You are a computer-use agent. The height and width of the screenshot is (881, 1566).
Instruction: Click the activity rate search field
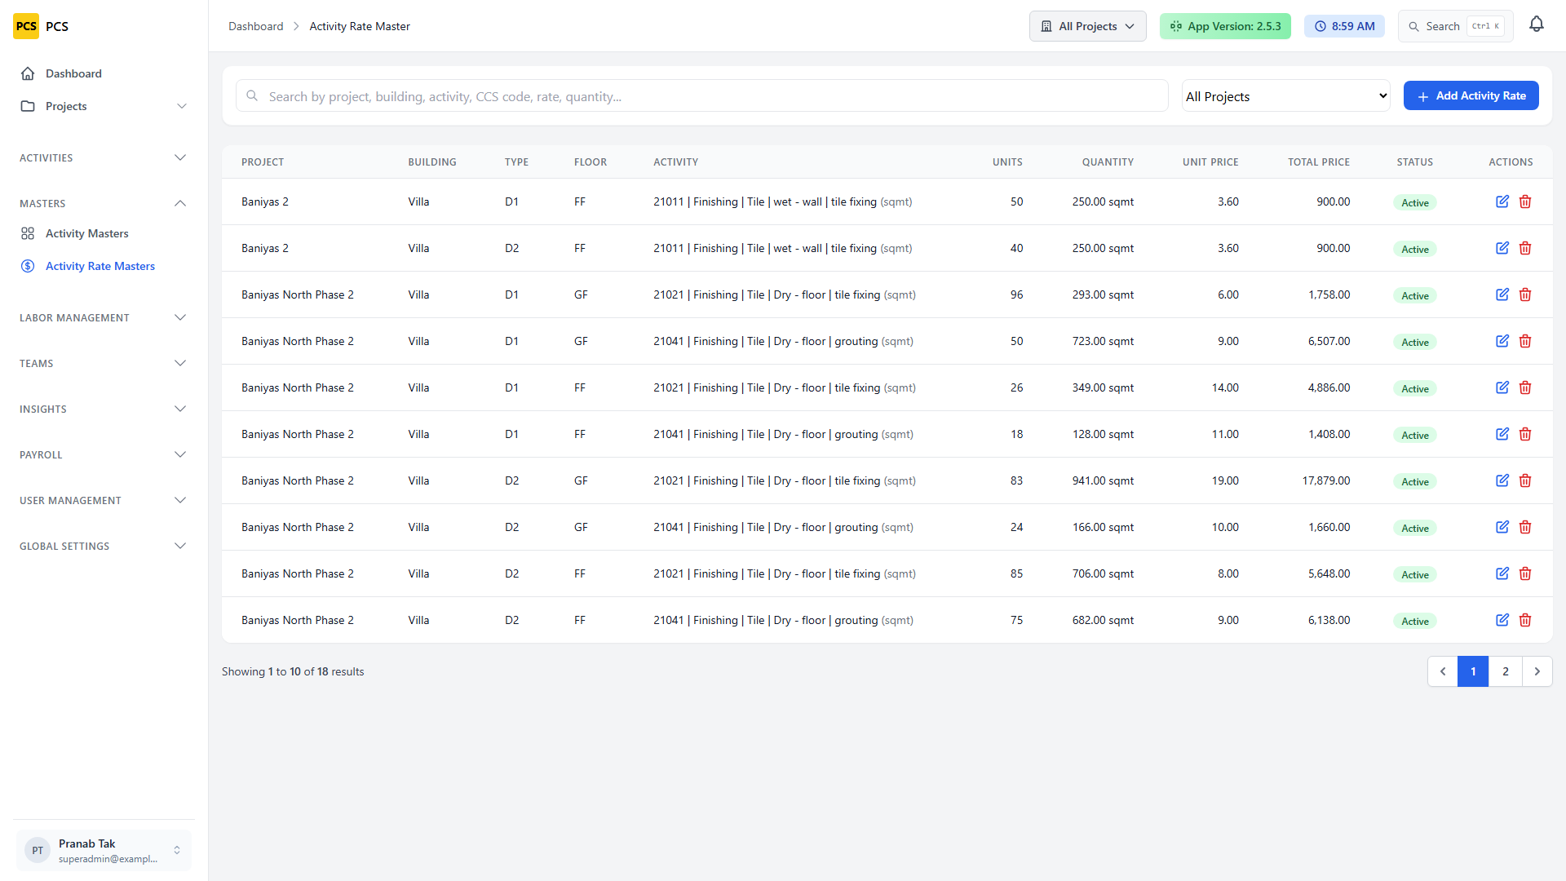pos(702,96)
